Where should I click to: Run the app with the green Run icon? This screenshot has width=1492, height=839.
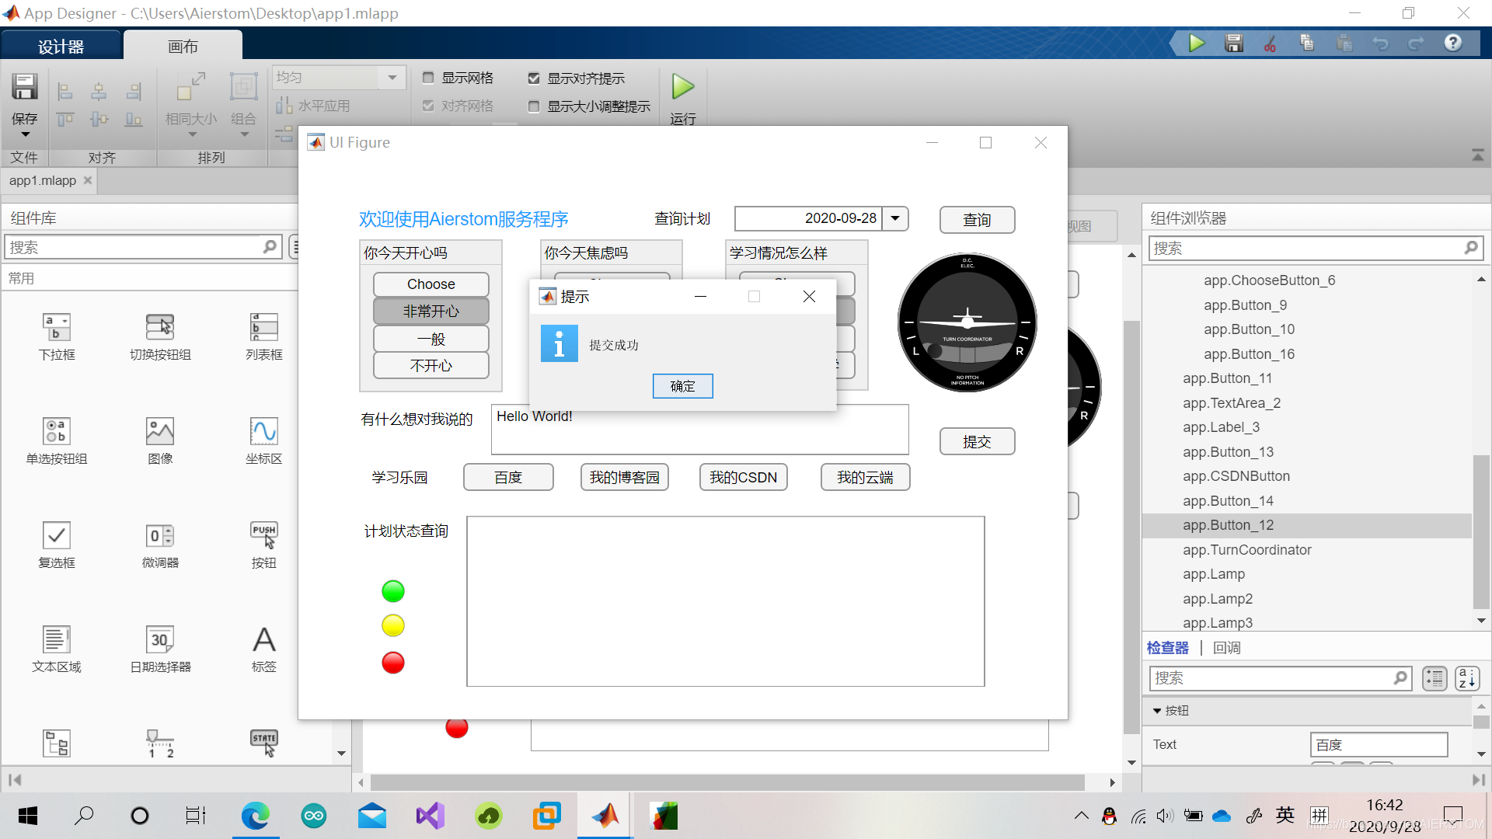tap(1197, 43)
